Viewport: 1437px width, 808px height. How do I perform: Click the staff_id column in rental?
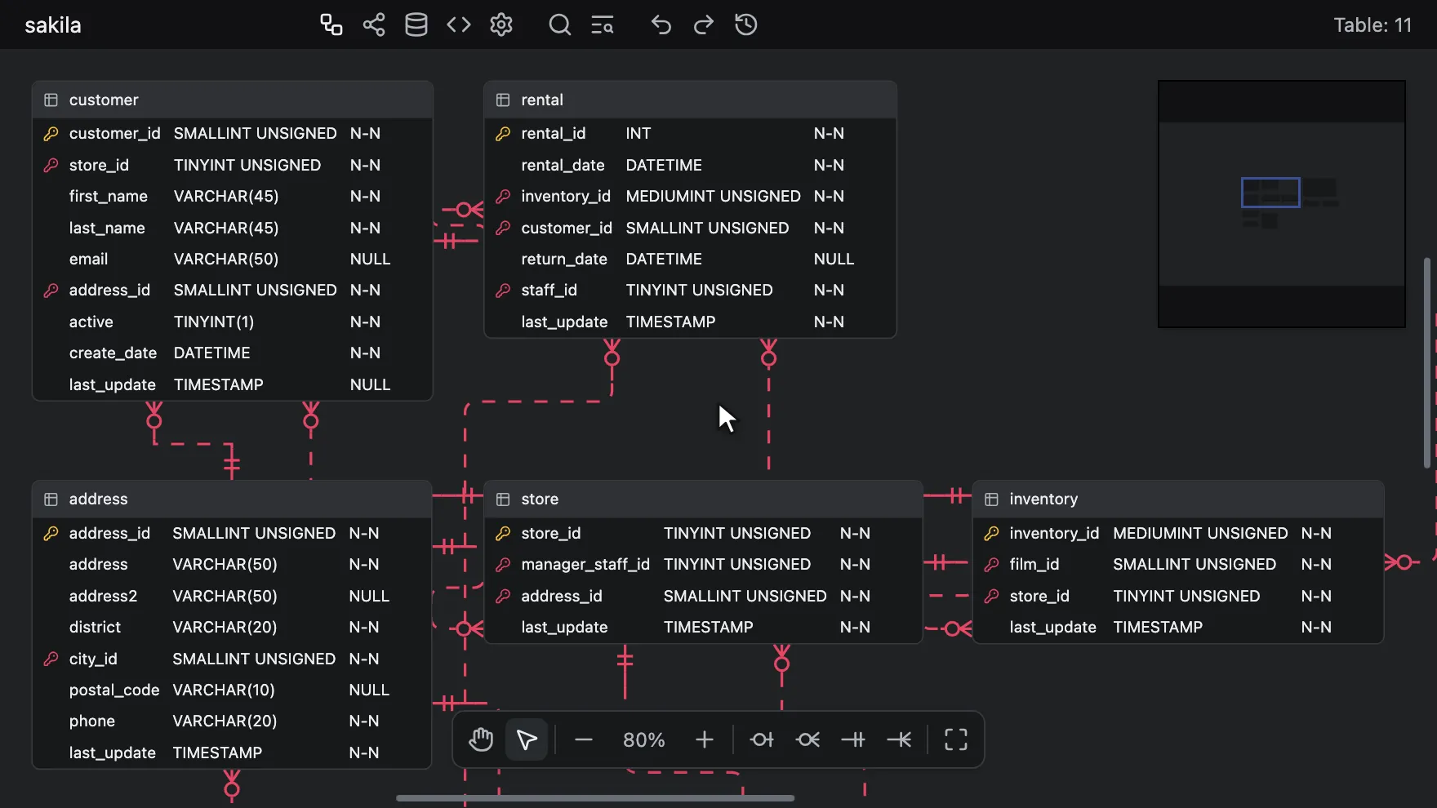coord(691,290)
